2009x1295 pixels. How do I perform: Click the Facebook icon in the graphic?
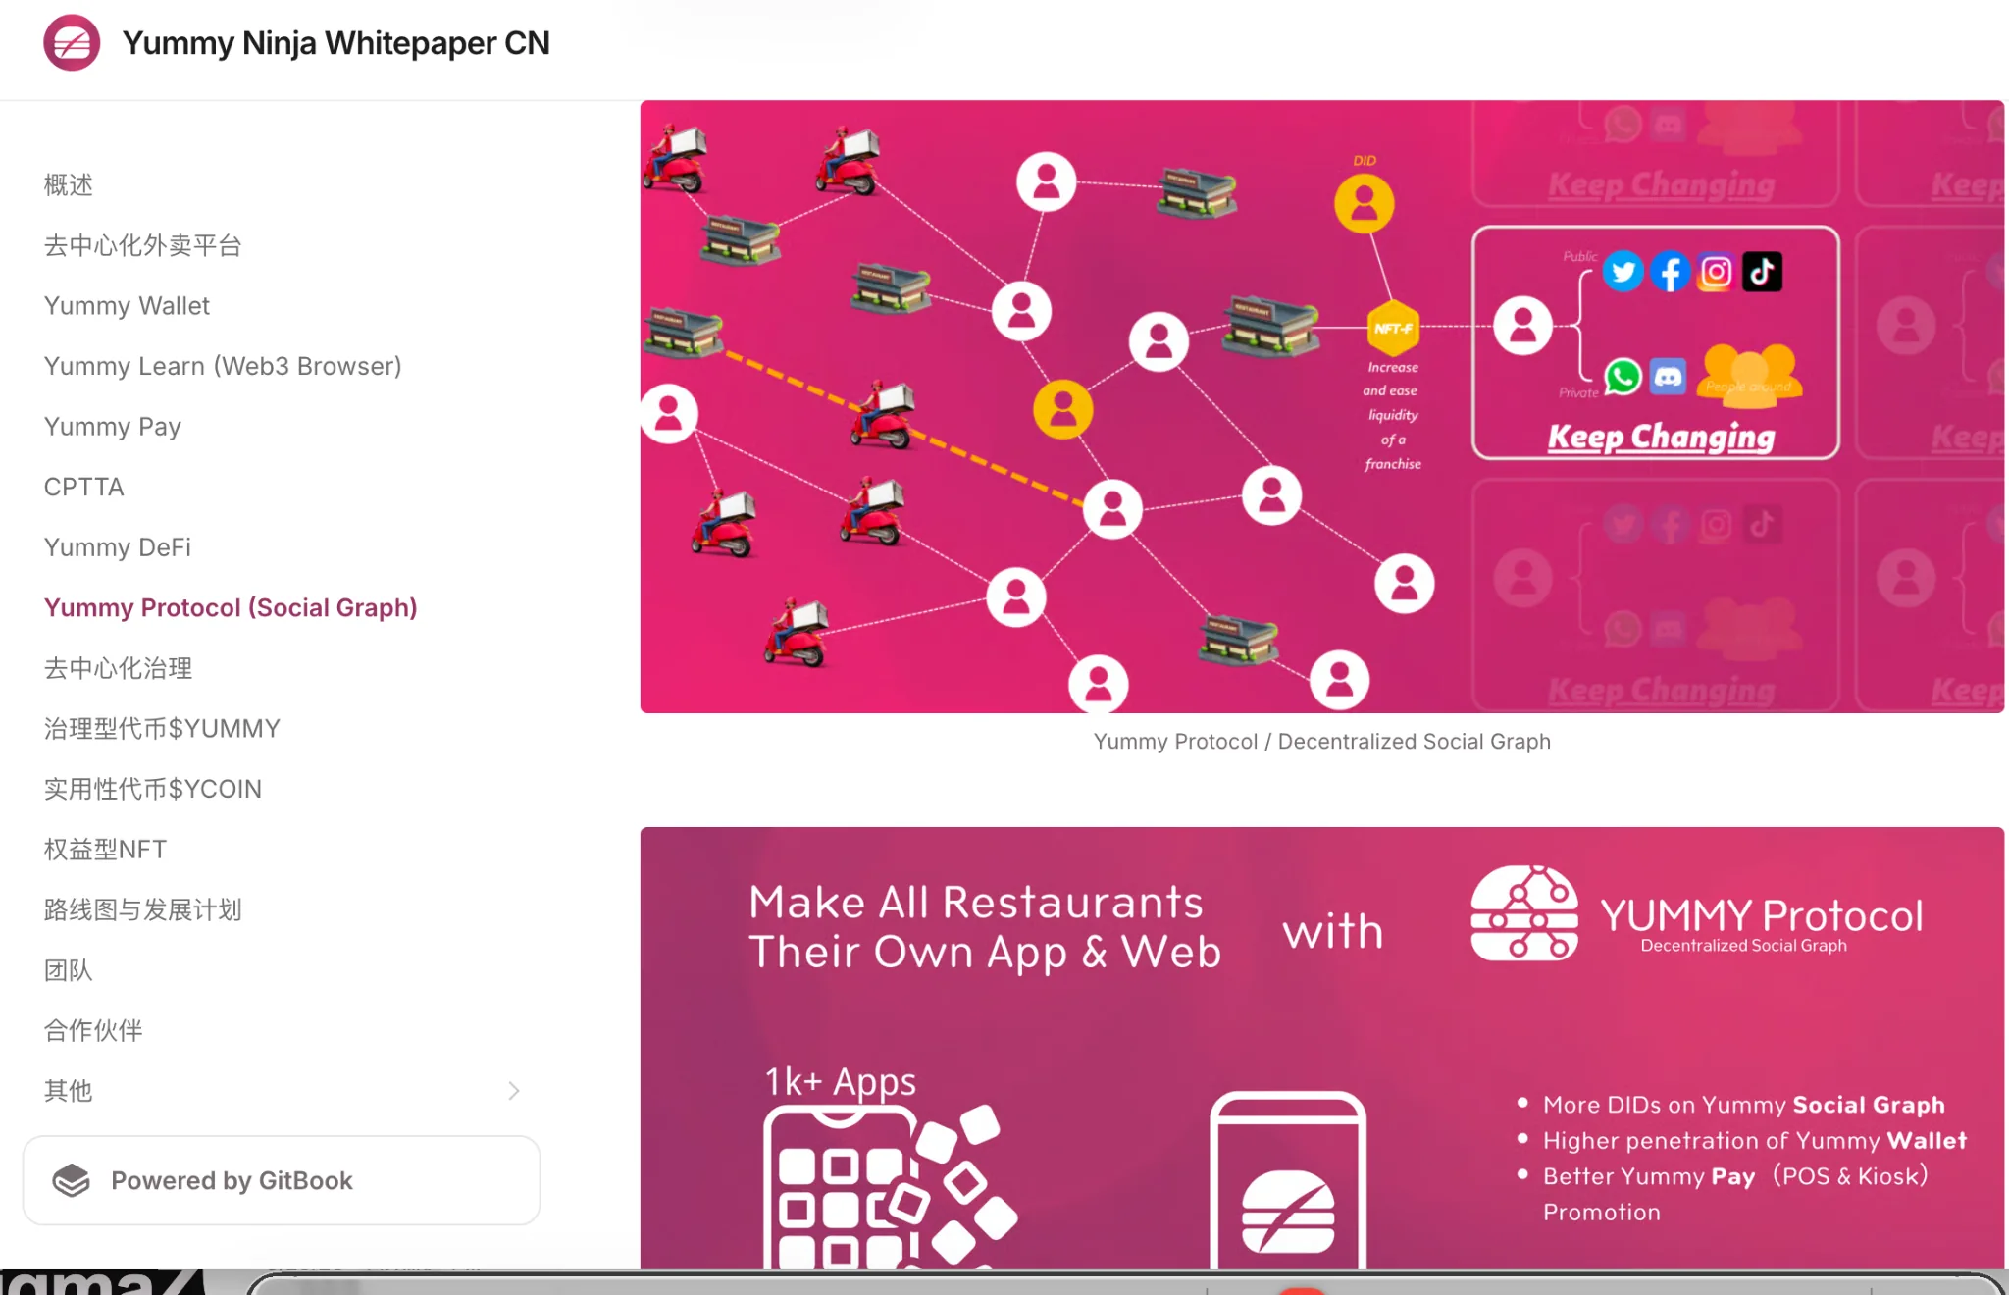(1670, 272)
